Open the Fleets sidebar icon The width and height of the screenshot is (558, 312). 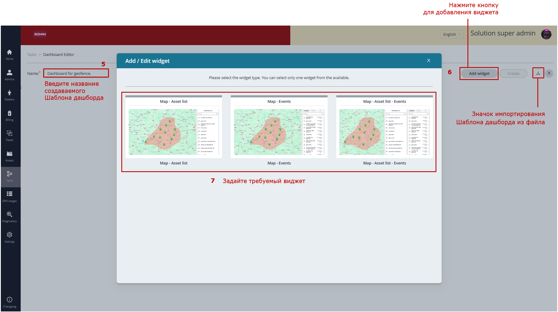pos(9,136)
